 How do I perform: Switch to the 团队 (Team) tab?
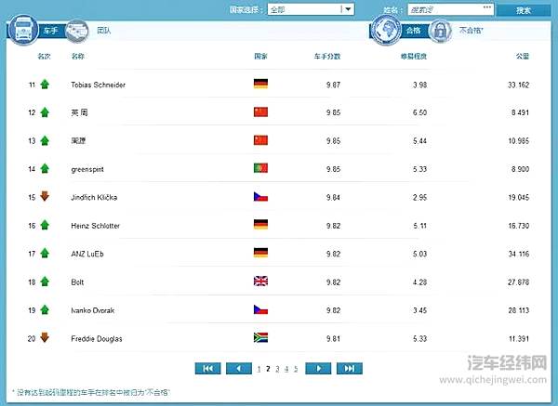click(x=104, y=31)
